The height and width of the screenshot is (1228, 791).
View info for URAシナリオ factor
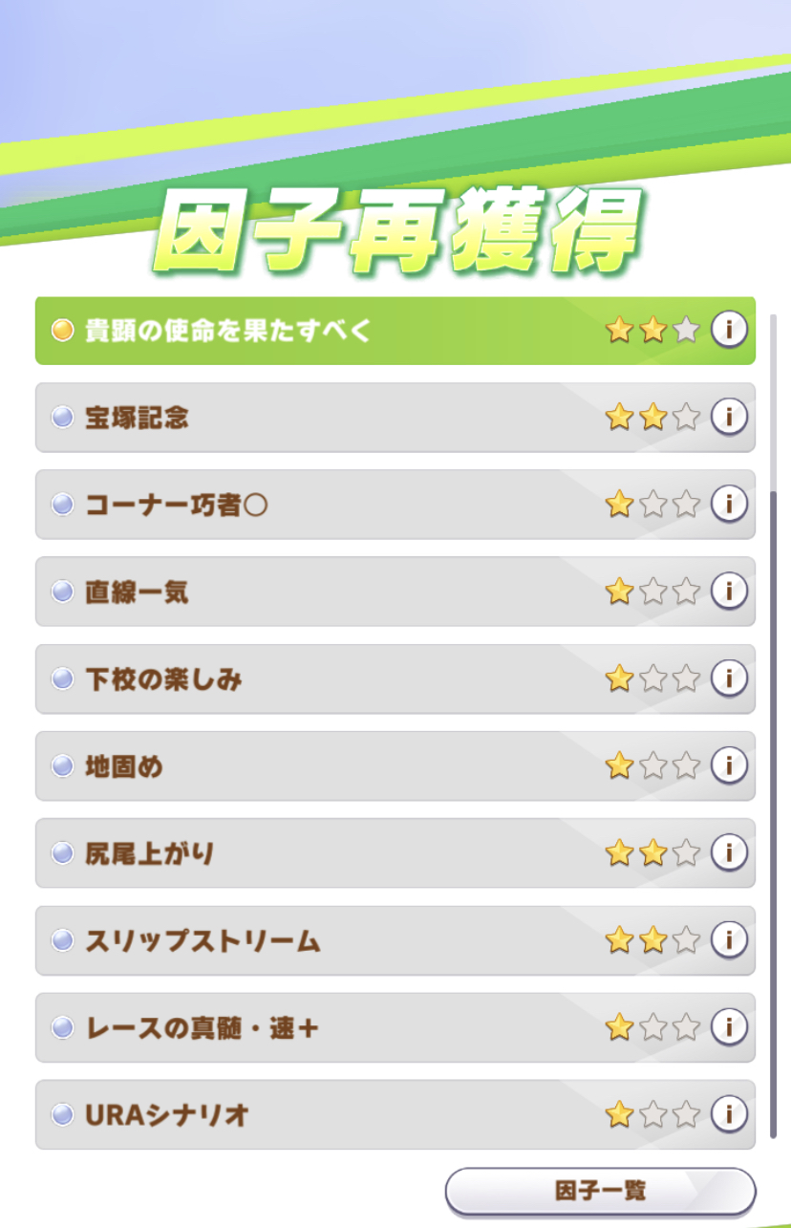click(729, 1114)
